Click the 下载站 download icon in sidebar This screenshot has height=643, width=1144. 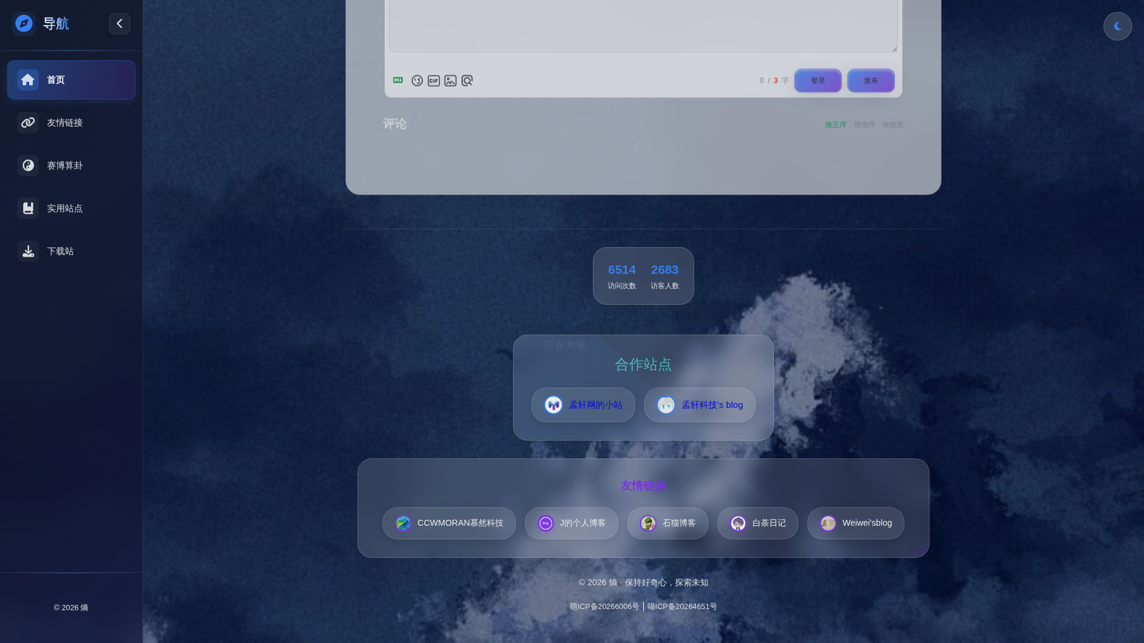pos(28,251)
